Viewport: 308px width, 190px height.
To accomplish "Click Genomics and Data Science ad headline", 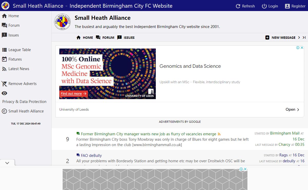I will coord(190,66).
